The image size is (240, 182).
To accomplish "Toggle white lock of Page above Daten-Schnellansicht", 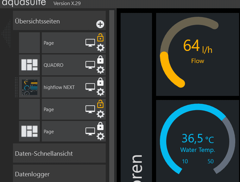I will (100, 126).
